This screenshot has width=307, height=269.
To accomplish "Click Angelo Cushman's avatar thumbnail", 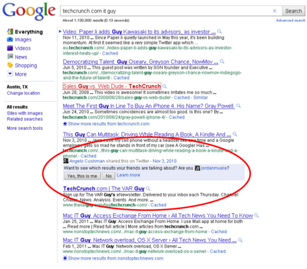I will point(65,161).
